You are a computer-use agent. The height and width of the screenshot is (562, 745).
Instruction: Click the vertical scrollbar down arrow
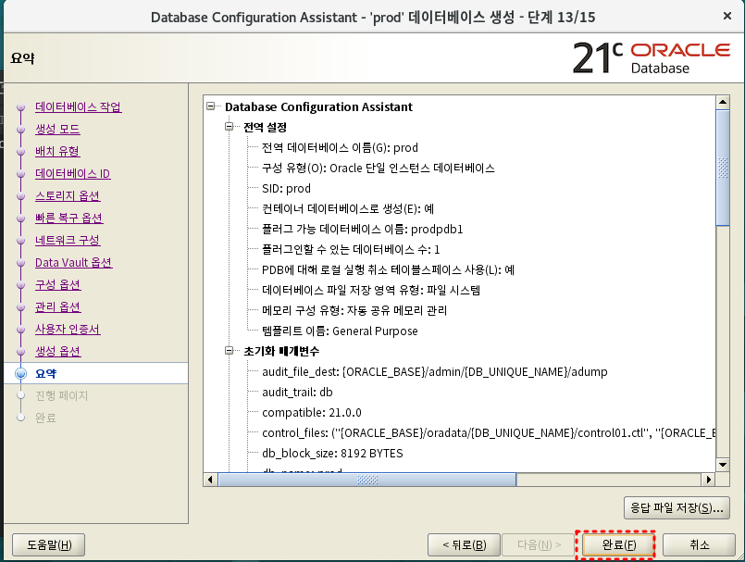click(x=723, y=465)
